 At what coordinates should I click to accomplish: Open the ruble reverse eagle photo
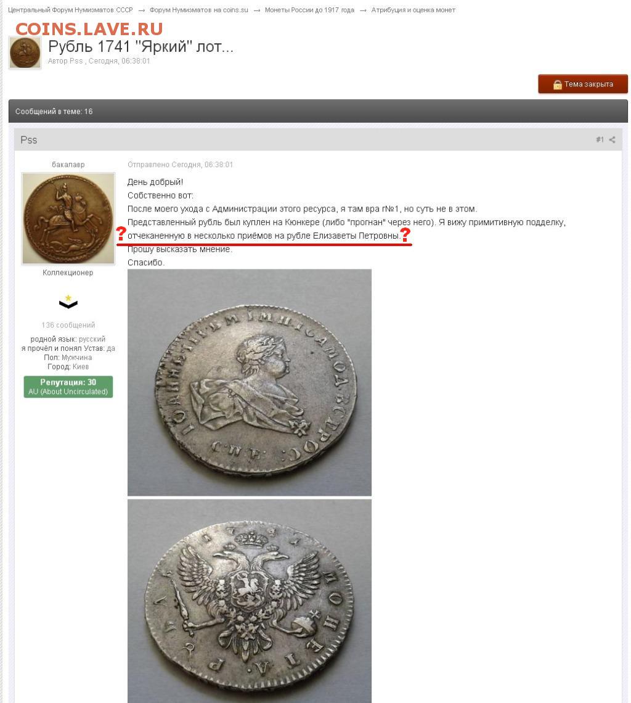[249, 601]
